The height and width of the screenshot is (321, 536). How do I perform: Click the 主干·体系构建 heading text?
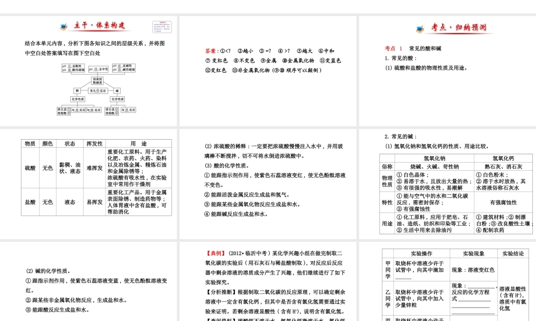click(x=100, y=25)
